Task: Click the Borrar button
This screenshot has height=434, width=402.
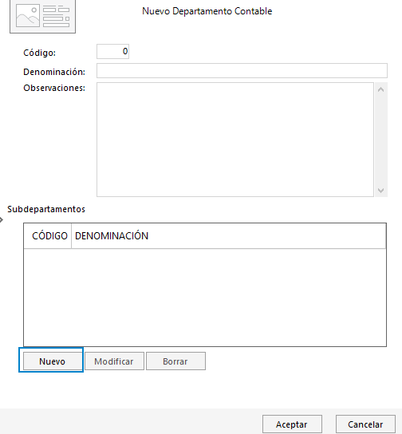Action: 175,361
